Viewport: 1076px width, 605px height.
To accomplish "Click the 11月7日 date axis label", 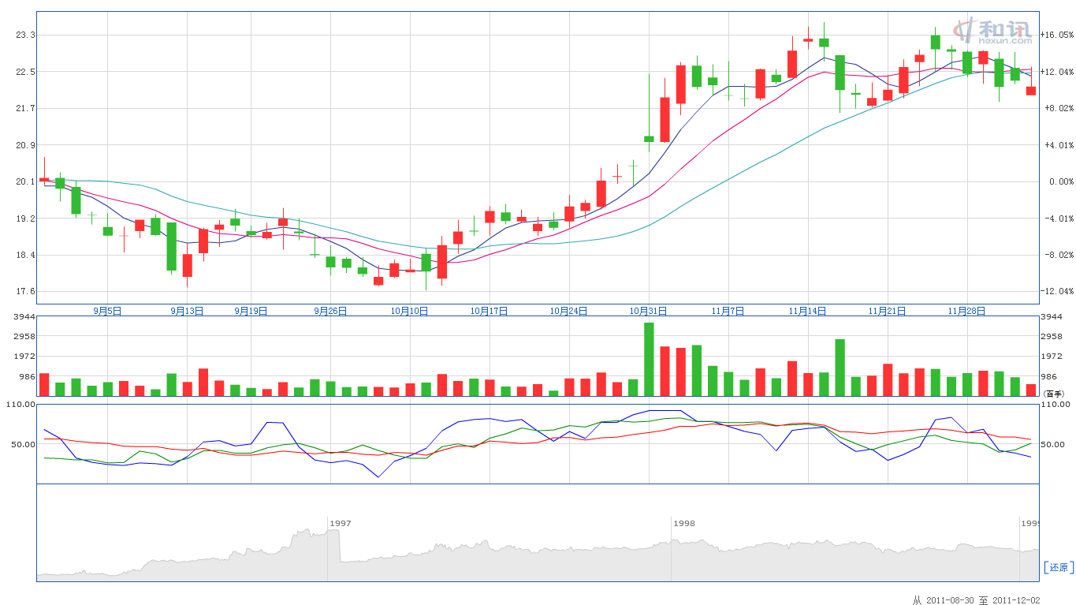I will point(728,311).
